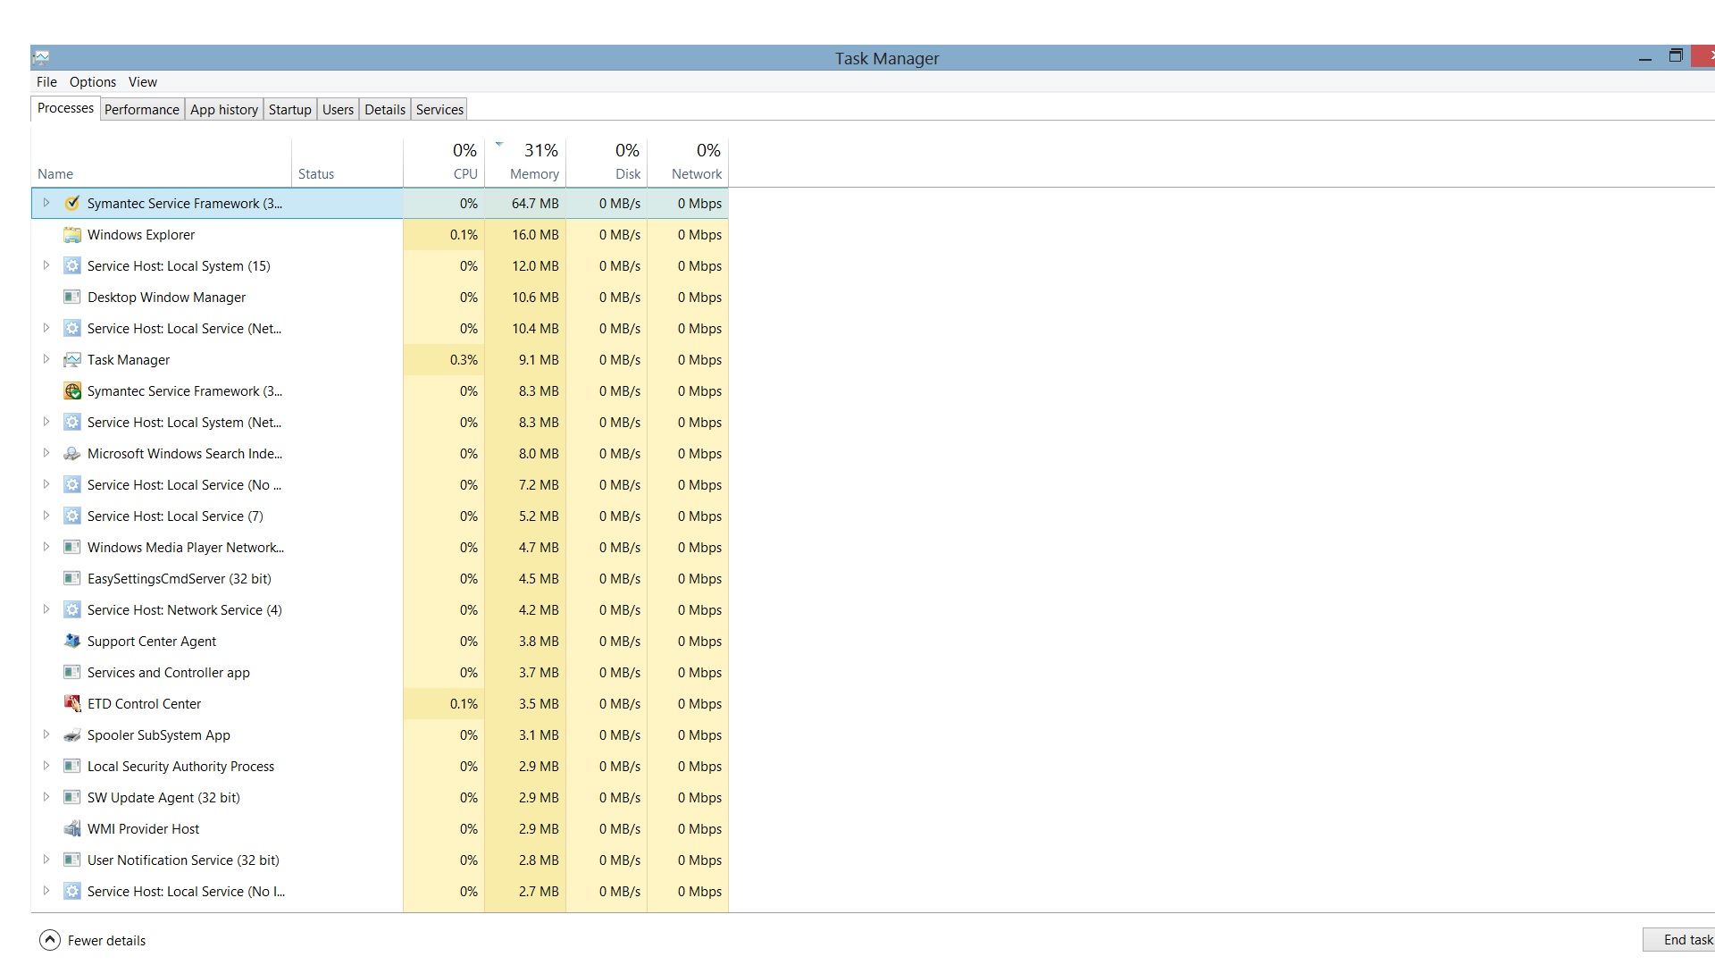Viewport: 1715px width, 965px height.
Task: Select the WMI Provider Host row text
Action: (x=143, y=829)
